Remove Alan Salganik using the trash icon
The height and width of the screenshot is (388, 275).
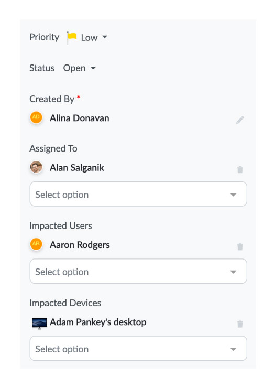pos(240,169)
